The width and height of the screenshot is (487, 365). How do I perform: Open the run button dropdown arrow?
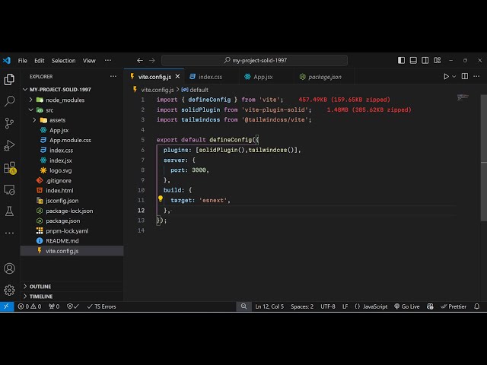click(x=455, y=76)
